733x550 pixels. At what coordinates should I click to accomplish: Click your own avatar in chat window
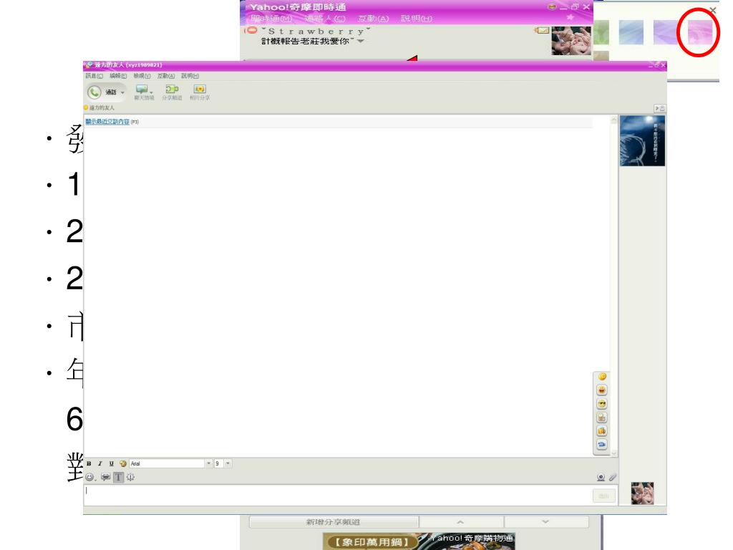(x=642, y=493)
